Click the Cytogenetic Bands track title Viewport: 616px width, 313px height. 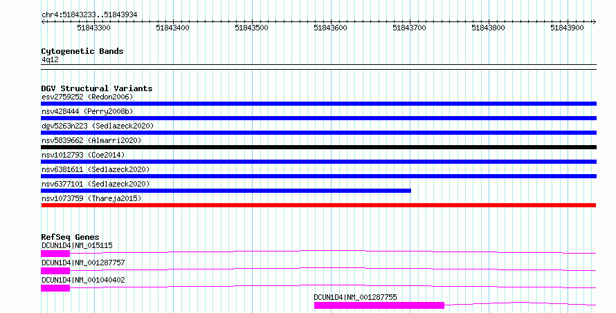click(x=82, y=51)
